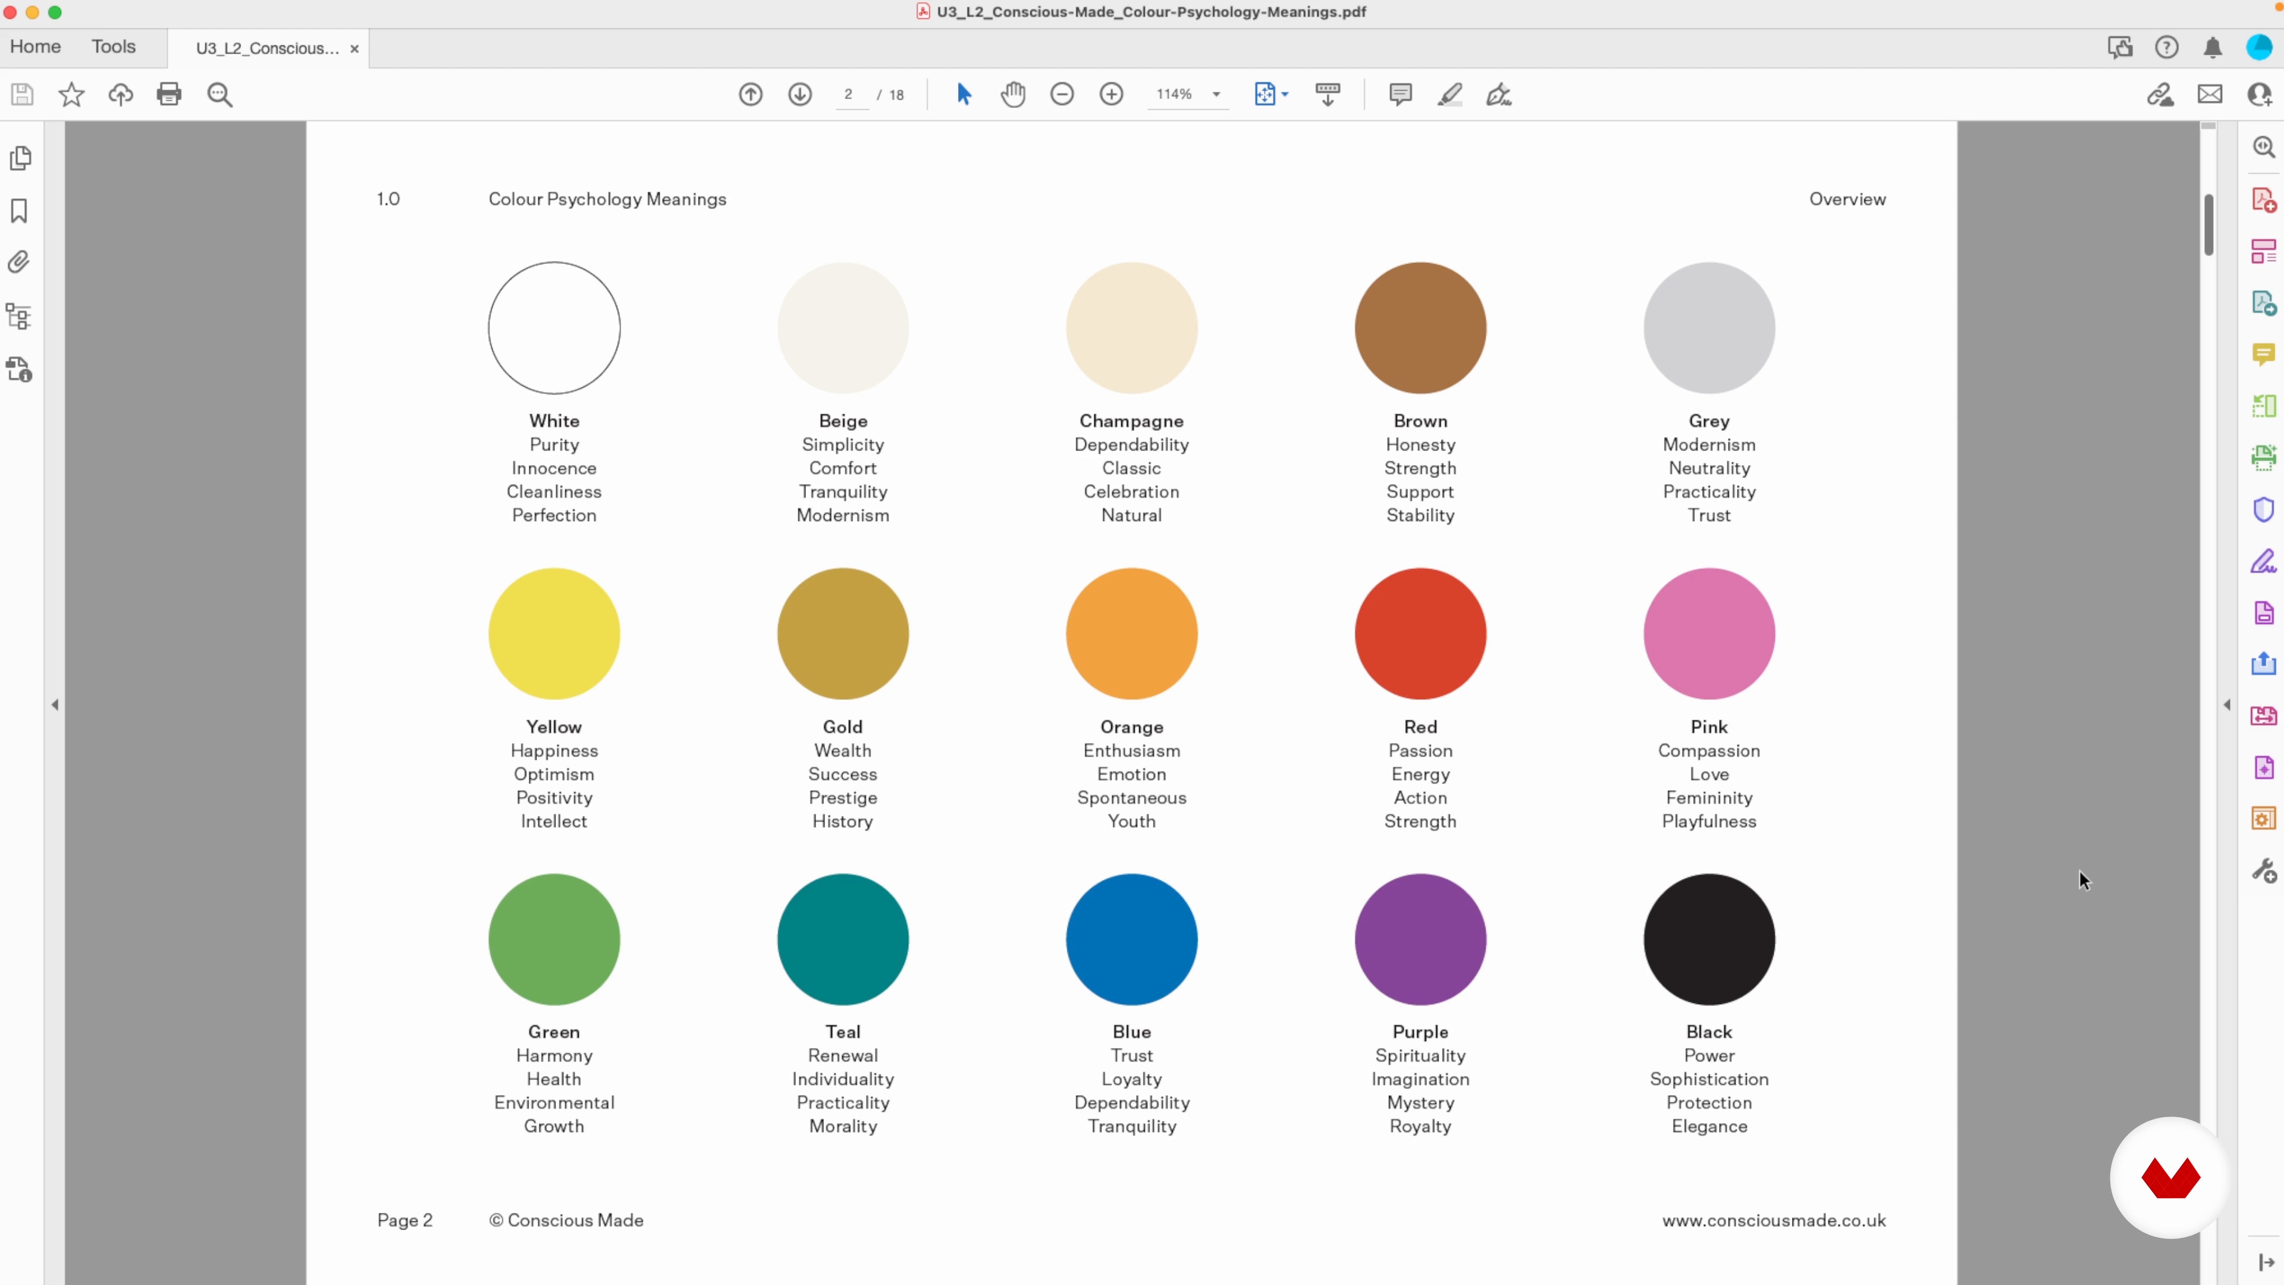The width and height of the screenshot is (2284, 1285).
Task: Add a sticky note comment
Action: [1401, 94]
